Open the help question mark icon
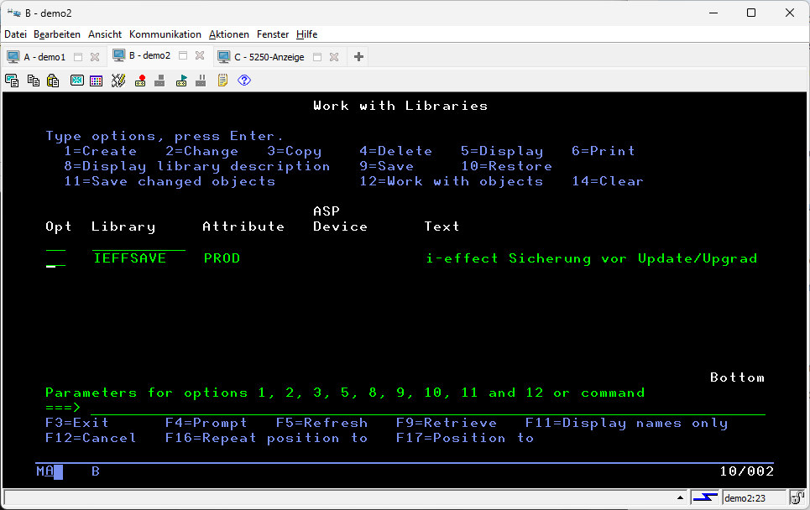 point(244,81)
